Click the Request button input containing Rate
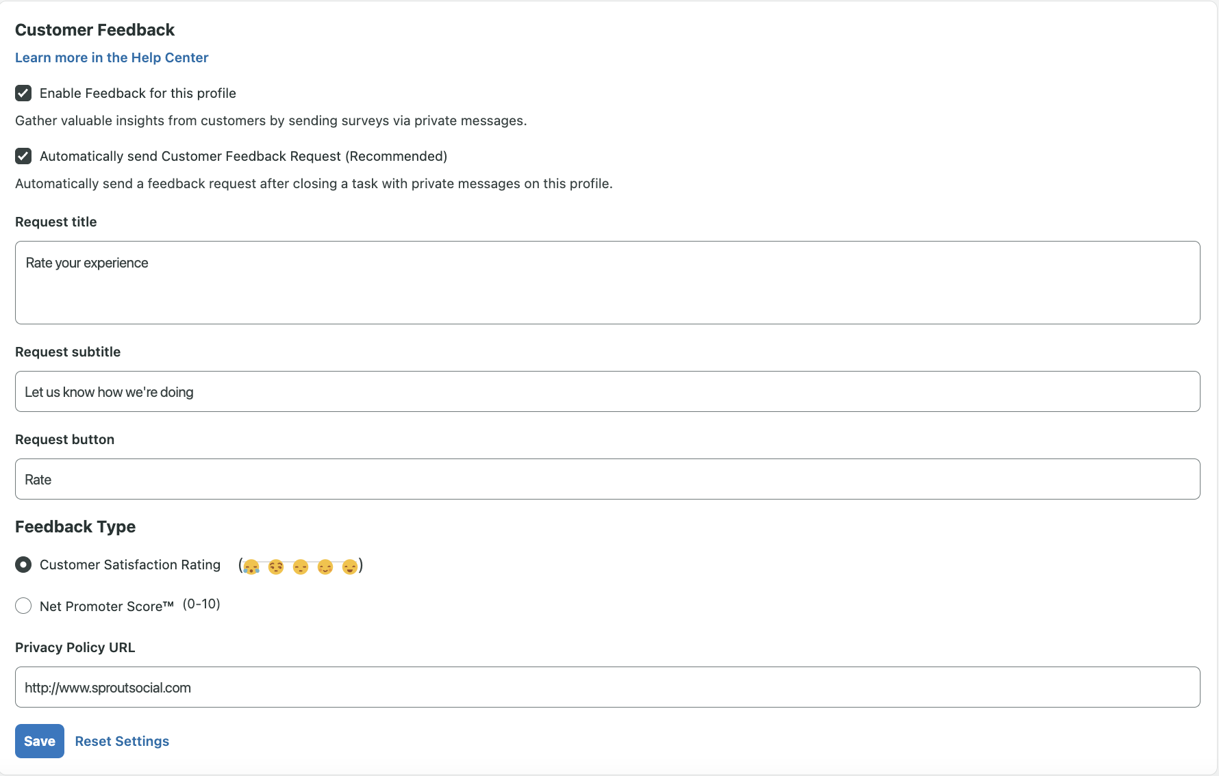This screenshot has height=776, width=1219. (x=607, y=479)
